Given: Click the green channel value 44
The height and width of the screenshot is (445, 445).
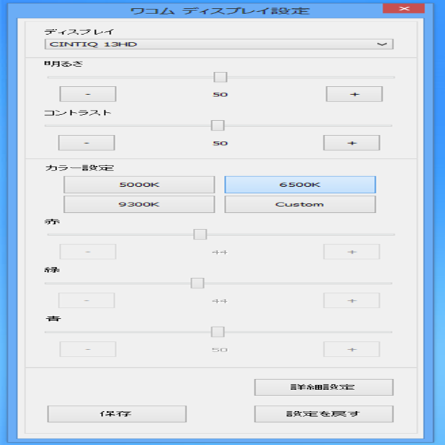Looking at the screenshot, I should click(x=220, y=301).
